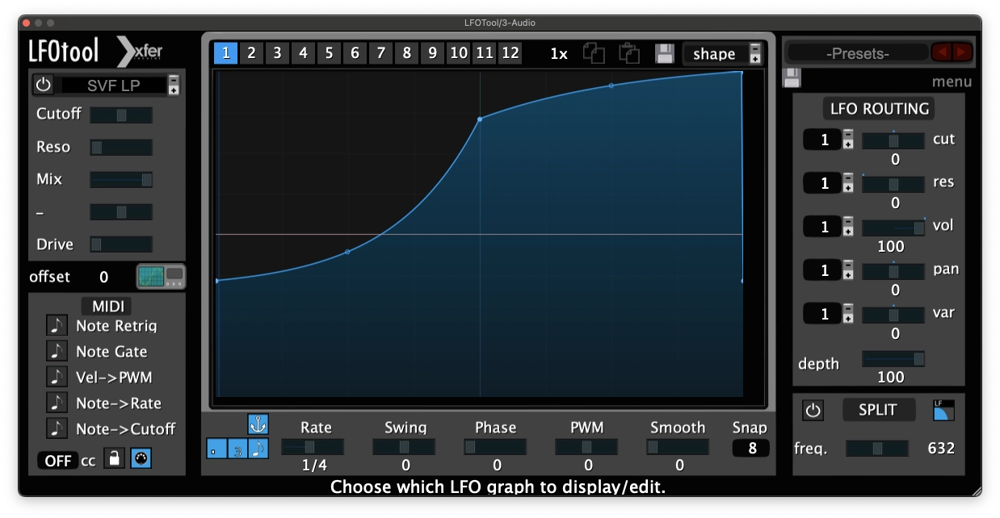
Task: Enable Note->Rate MIDI option
Action: tap(57, 403)
